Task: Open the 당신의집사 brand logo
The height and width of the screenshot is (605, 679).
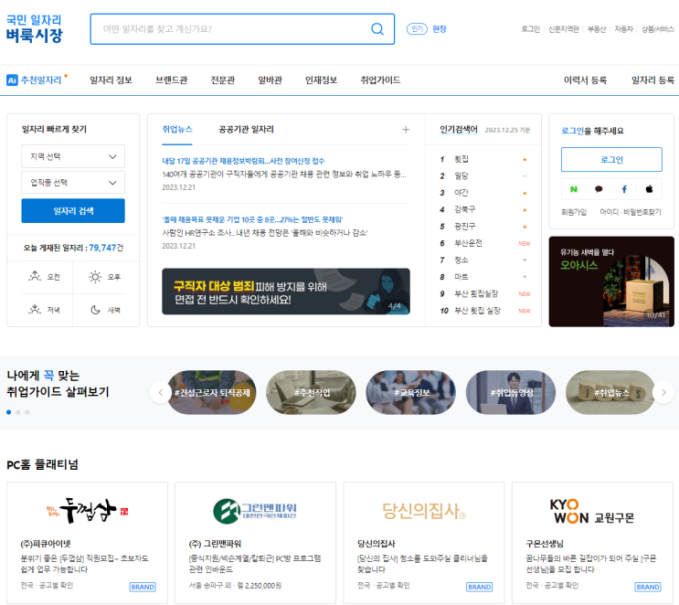Action: (424, 511)
